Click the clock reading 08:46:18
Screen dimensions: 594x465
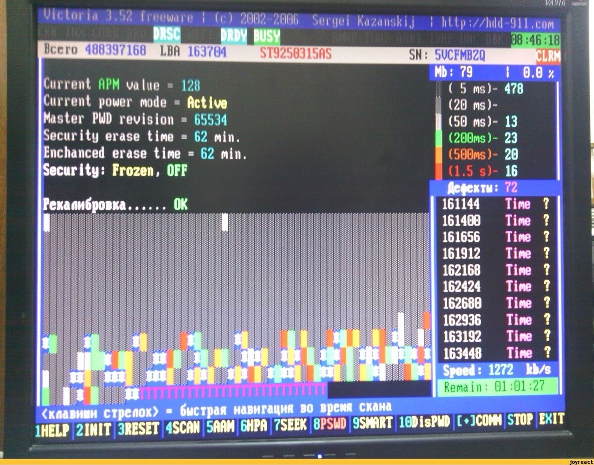(x=535, y=40)
